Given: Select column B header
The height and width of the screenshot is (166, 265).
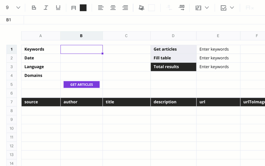Looking at the screenshot, I should click(x=82, y=36).
